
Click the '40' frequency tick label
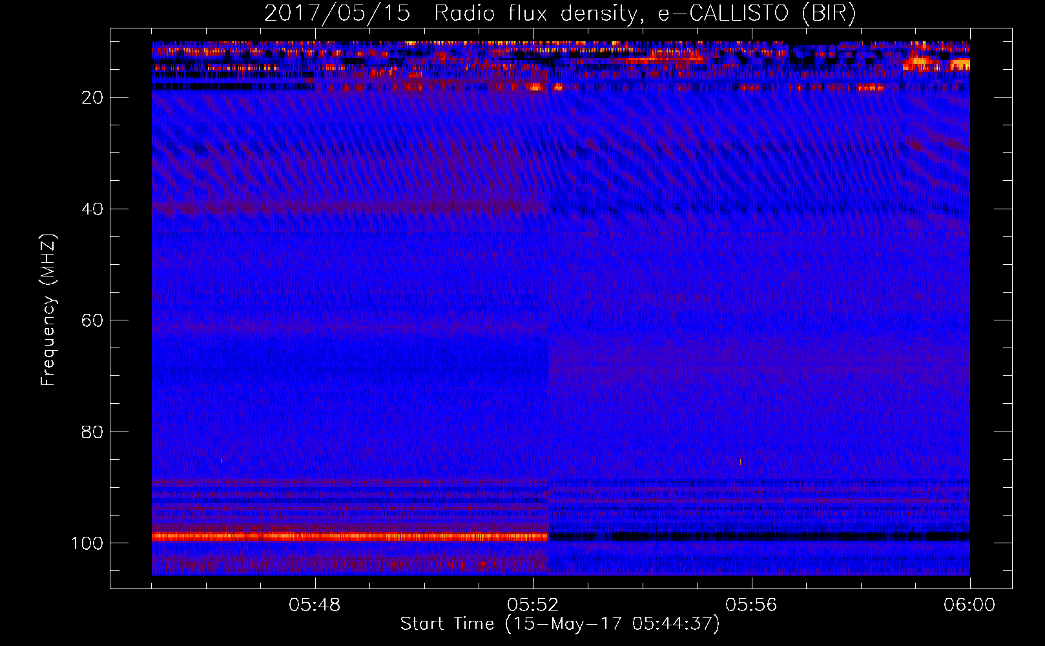pos(92,209)
